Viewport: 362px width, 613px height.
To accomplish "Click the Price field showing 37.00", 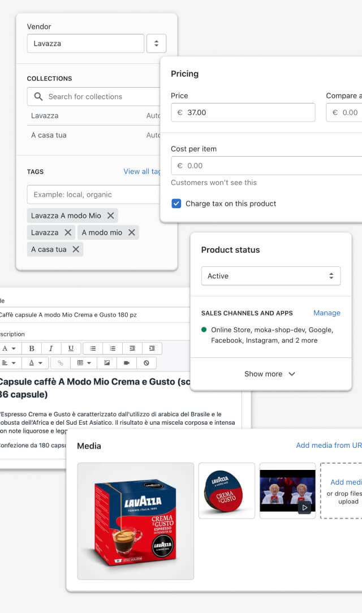I will tap(243, 113).
